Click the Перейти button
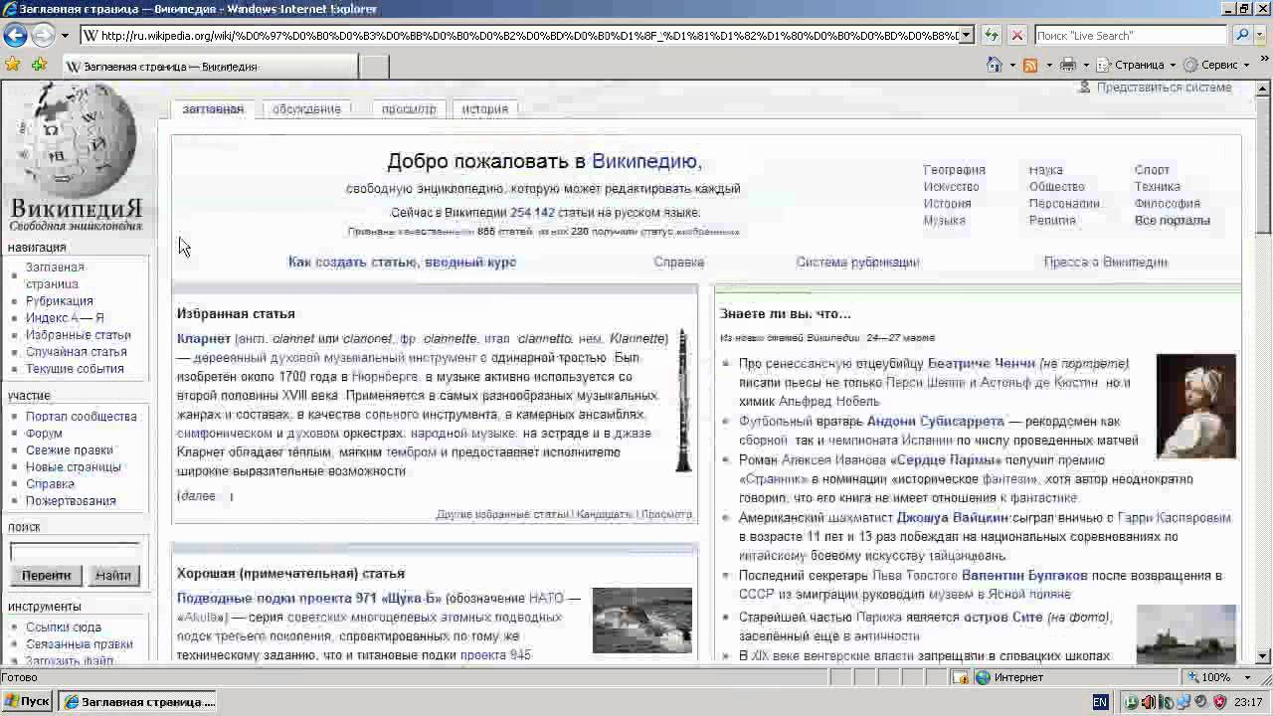 pyautogui.click(x=46, y=575)
